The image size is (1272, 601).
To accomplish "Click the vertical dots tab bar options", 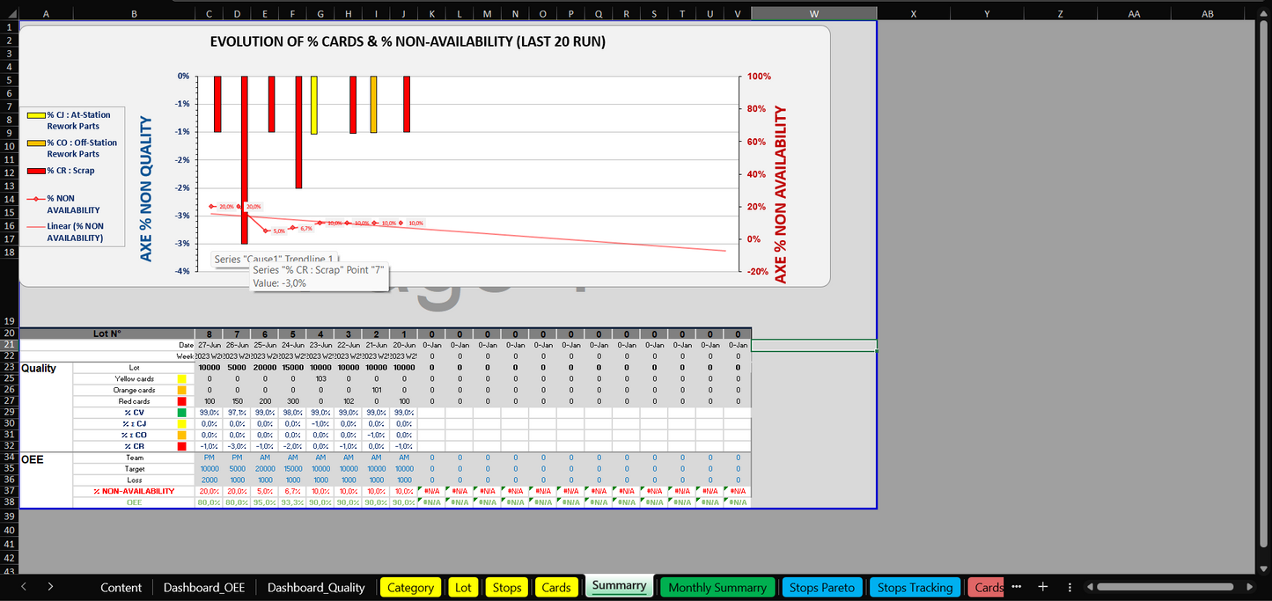I will tap(1069, 587).
